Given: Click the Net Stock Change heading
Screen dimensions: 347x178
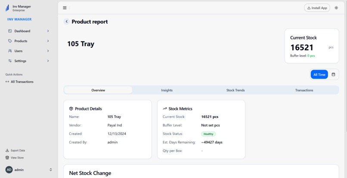Looking at the screenshot, I should pos(90,173).
